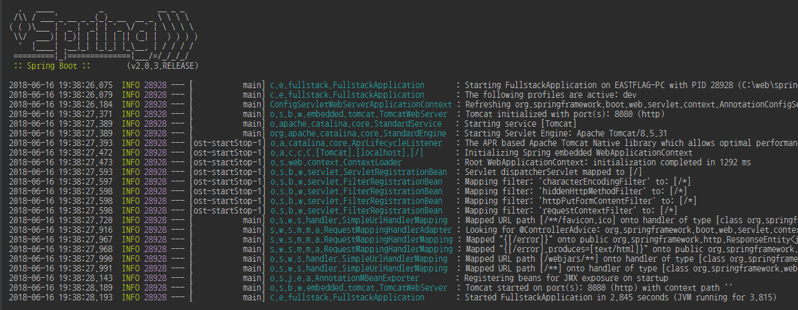Image resolution: width=798 pixels, height=310 pixels.
Task: Click the Spring ASCII art banner
Action: [x=107, y=32]
